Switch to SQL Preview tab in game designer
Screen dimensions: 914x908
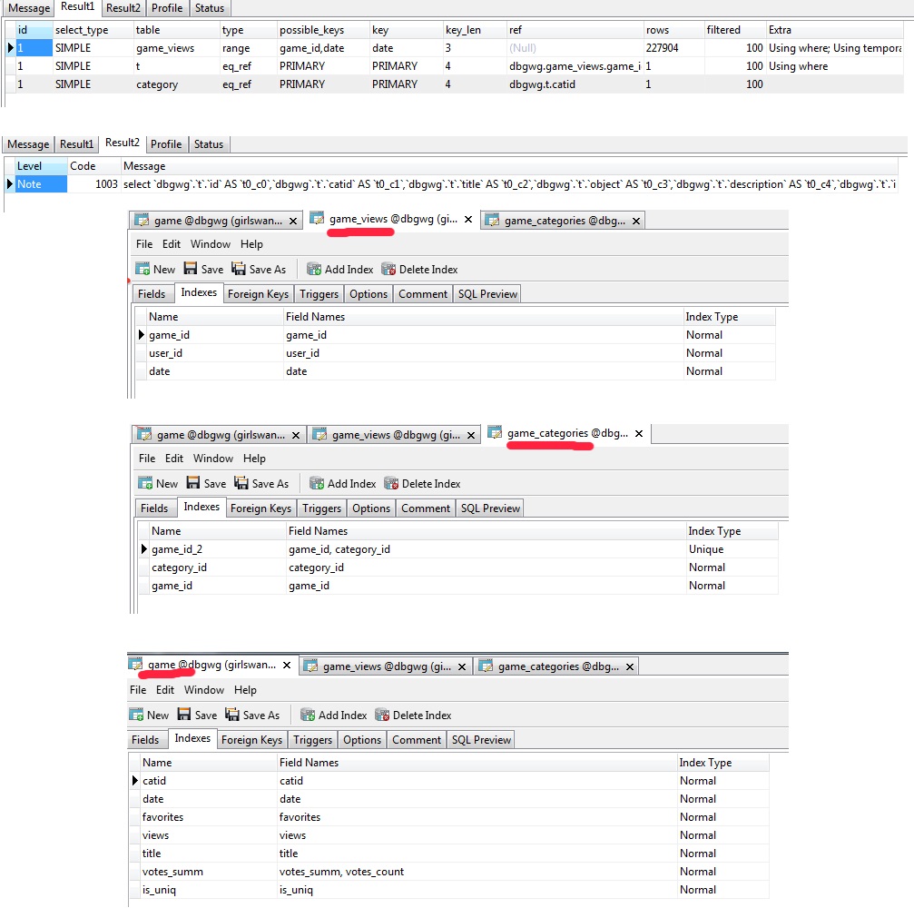tap(482, 740)
